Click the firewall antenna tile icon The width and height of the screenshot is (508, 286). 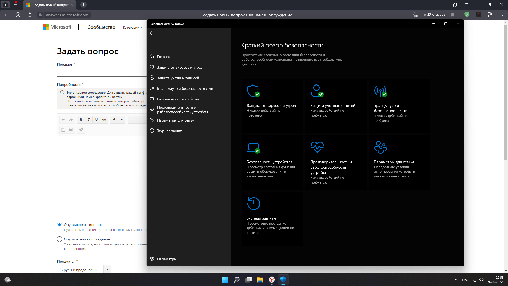click(380, 91)
